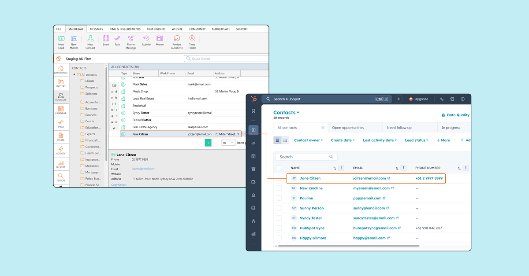Open the Matters section in sidebar
This screenshot has height=276, width=529.
point(61,83)
